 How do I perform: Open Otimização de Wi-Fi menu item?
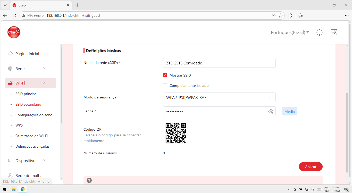(31, 136)
